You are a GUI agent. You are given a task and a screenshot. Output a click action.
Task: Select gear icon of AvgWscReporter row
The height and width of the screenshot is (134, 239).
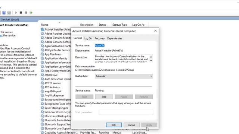pos(42,95)
